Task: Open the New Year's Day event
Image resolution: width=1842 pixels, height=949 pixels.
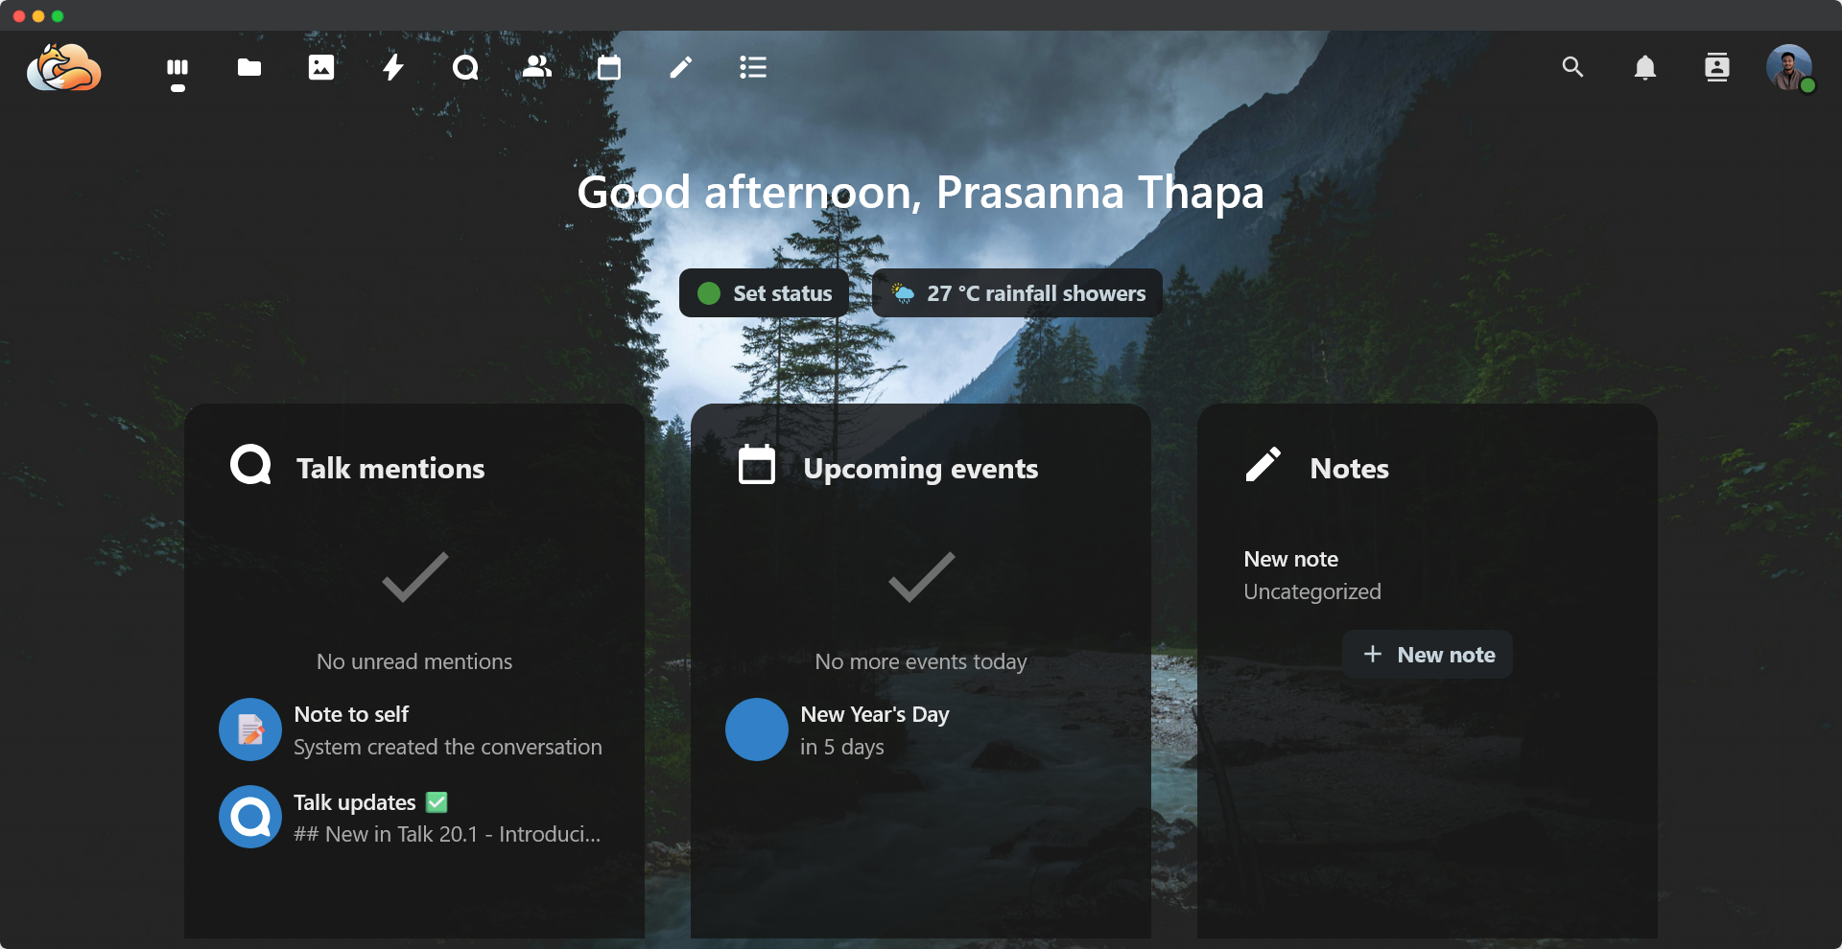Action: 921,729
